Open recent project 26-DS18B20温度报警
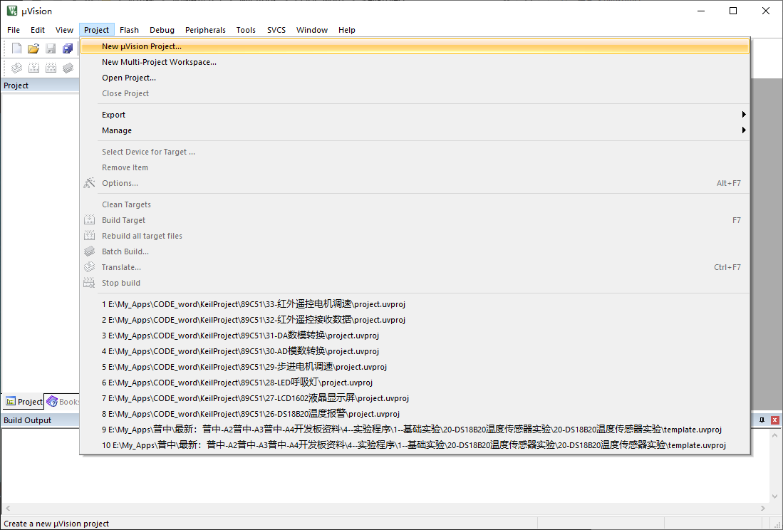Screen dimensions: 783x530 pyautogui.click(x=415, y=414)
